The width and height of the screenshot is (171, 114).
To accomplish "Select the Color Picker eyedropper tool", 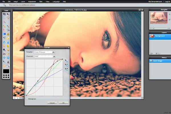I will [x=4, y=62].
